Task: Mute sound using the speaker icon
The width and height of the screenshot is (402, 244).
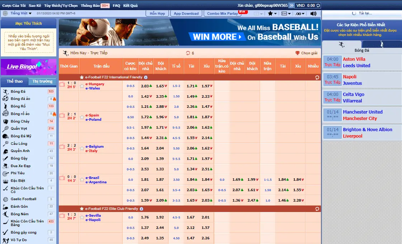Action: (x=313, y=14)
